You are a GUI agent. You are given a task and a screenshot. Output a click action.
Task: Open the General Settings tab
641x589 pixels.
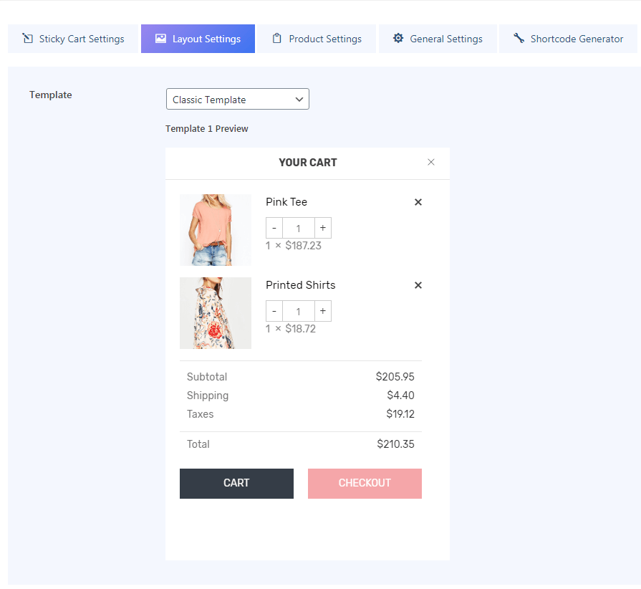(x=437, y=39)
